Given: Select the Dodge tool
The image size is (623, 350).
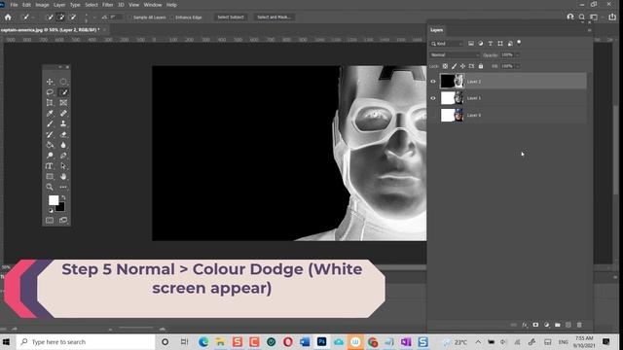Looking at the screenshot, I should pos(50,156).
